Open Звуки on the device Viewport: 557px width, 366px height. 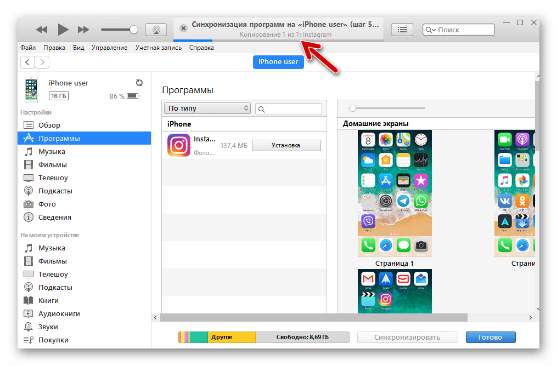[84, 327]
